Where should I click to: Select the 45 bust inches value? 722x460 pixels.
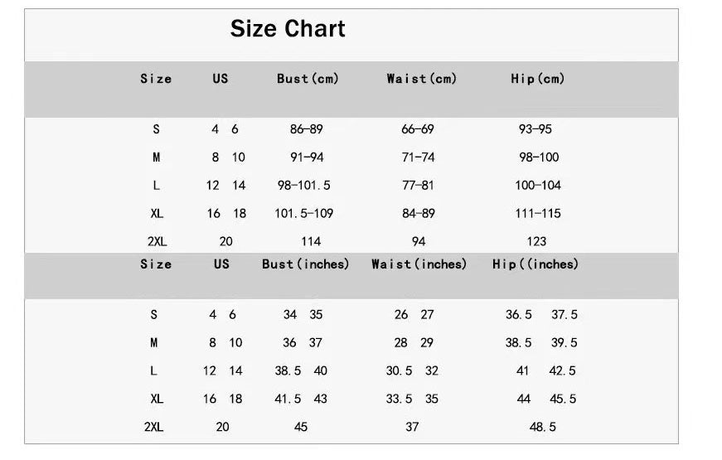(x=301, y=427)
